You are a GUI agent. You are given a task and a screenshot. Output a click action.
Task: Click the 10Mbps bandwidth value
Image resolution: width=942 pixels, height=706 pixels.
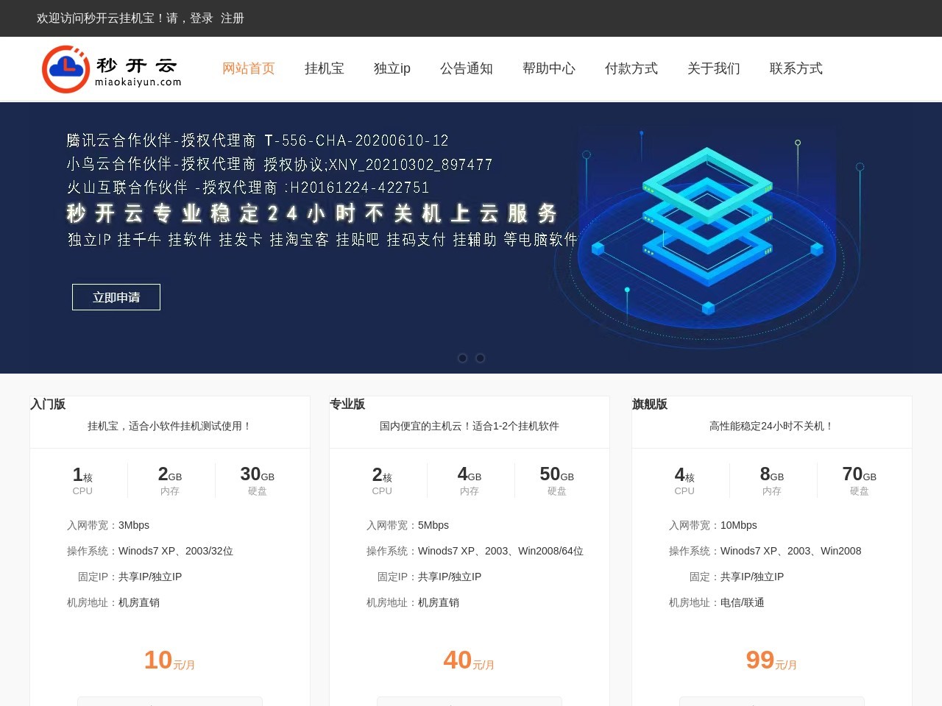[739, 525]
